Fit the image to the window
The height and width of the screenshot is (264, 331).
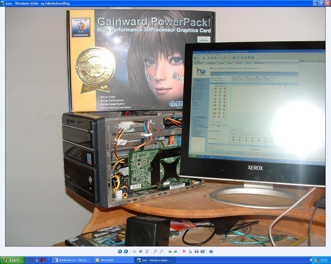[x=134, y=251]
